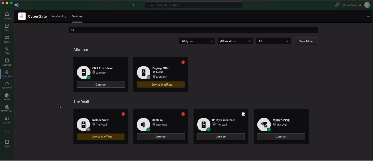Image resolution: width=373 pixels, height=161 pixels.
Task: Open the Admin app in sidebar
Action: click(7, 97)
